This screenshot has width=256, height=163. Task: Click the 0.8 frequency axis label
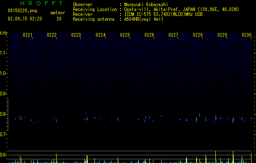tap(3, 114)
